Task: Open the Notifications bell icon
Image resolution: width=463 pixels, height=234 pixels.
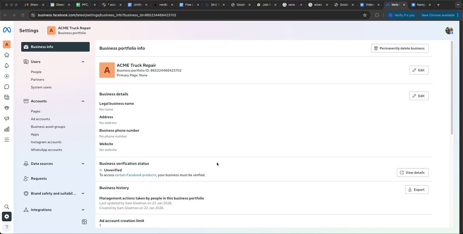Action: point(7,66)
